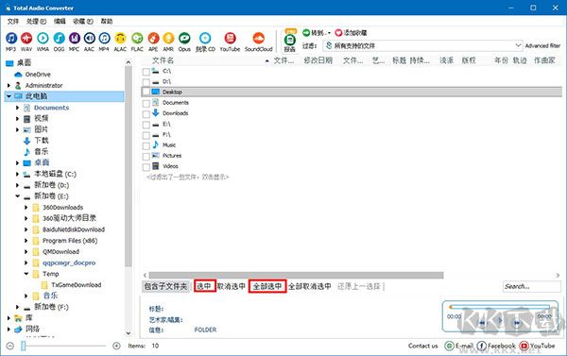Pick the FLAC format icon
567x356 pixels.
point(137,38)
